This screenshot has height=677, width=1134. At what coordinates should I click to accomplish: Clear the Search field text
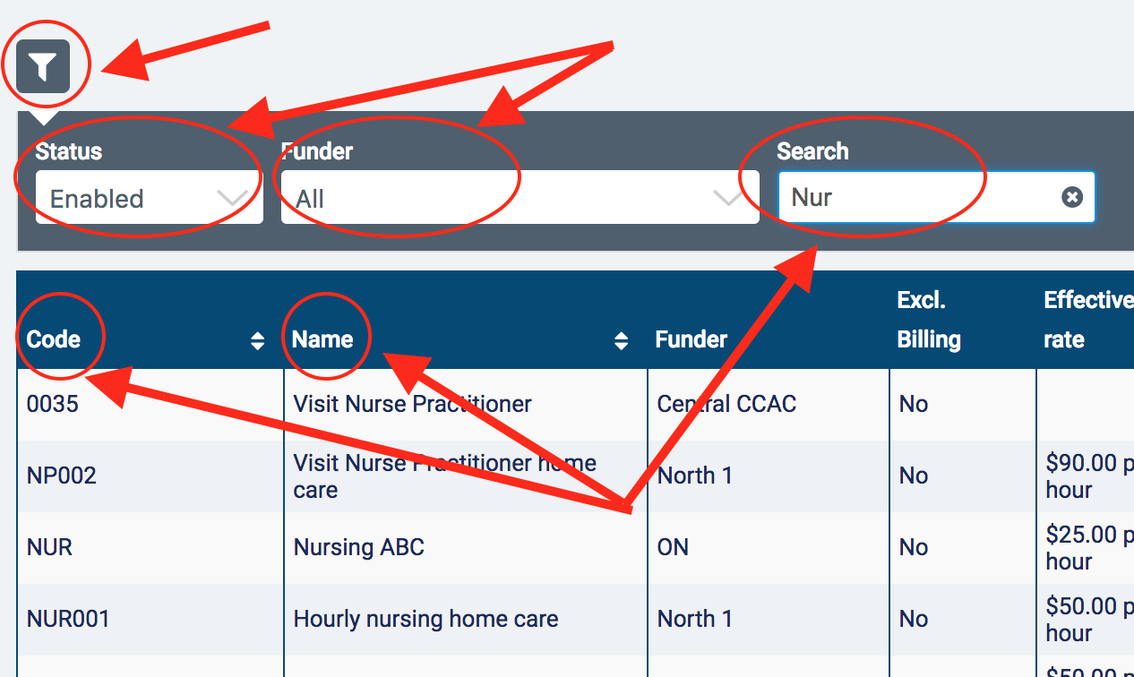coord(1071,197)
